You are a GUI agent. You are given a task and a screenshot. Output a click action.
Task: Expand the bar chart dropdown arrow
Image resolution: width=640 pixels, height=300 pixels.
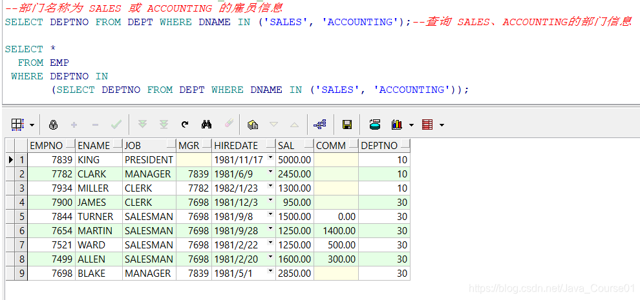(411, 125)
